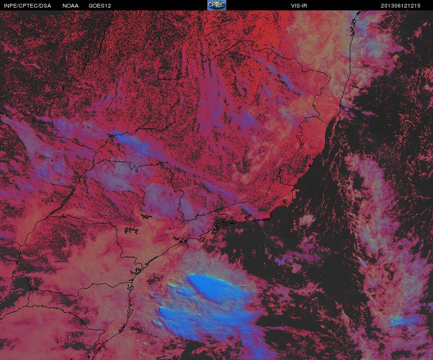Screen dimensions: 433x360
Task: Select the INPE/CPTEC/DSA header label
Action: pos(27,6)
